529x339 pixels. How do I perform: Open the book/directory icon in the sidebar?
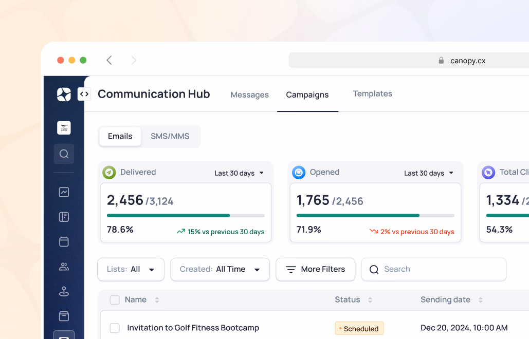[64, 217]
